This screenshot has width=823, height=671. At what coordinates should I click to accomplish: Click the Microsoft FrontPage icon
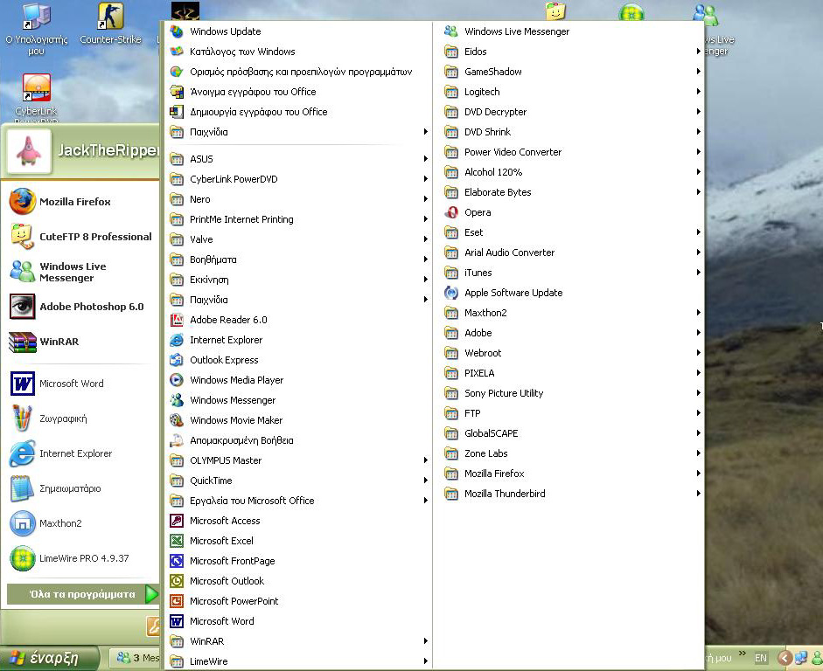click(x=177, y=561)
